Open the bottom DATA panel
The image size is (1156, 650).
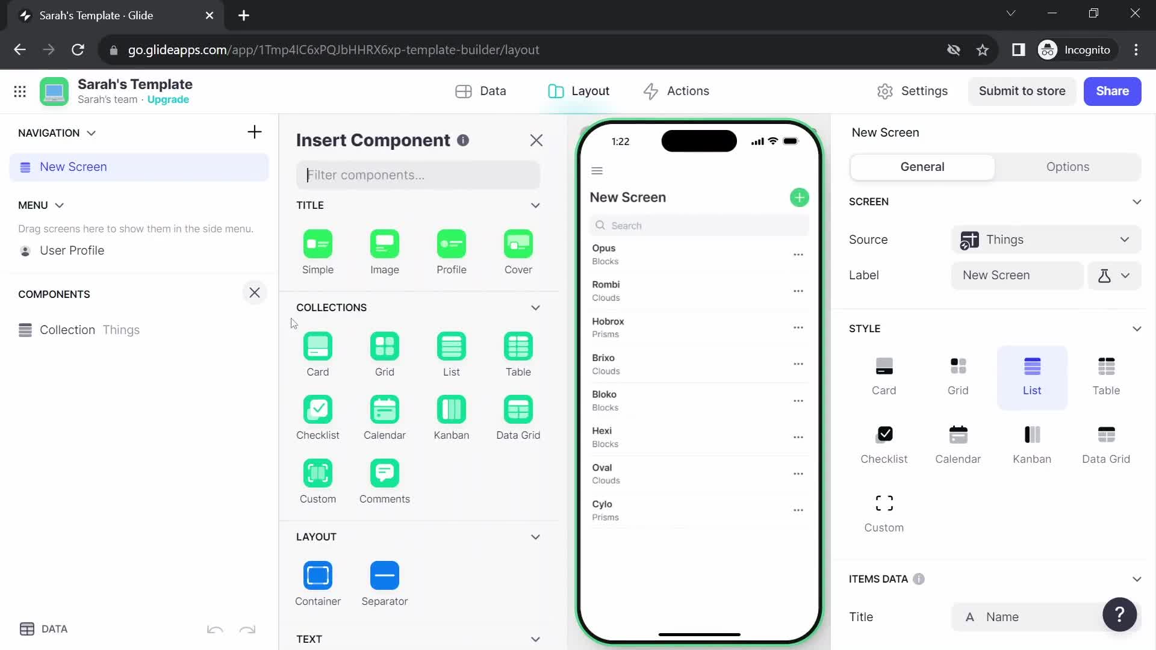(x=43, y=630)
